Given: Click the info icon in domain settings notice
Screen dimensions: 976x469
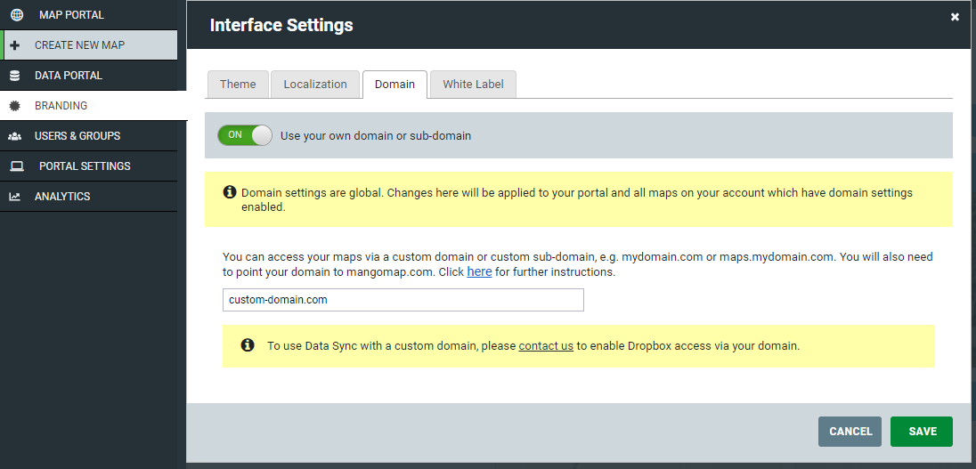Looking at the screenshot, I should pos(229,191).
